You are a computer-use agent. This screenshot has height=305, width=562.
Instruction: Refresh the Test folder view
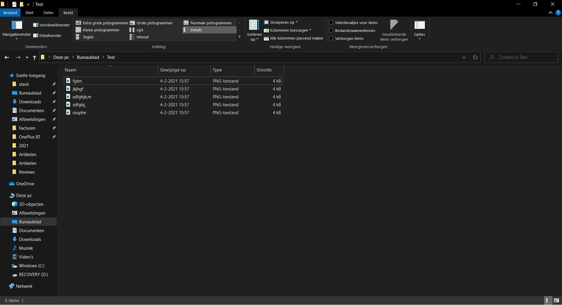[x=475, y=57]
